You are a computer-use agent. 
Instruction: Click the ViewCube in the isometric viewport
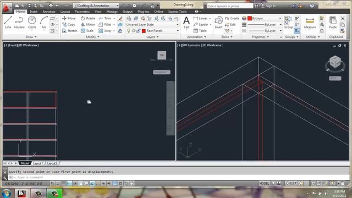(335, 62)
